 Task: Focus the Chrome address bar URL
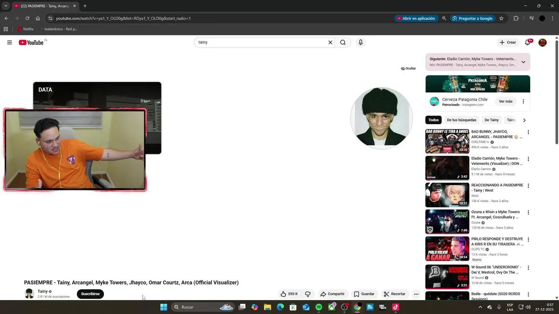click(x=123, y=18)
